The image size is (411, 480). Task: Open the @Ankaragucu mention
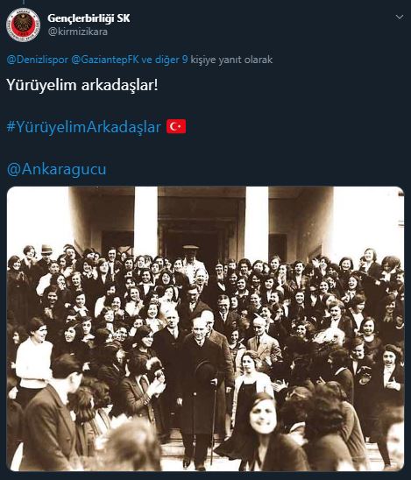pyautogui.click(x=56, y=169)
